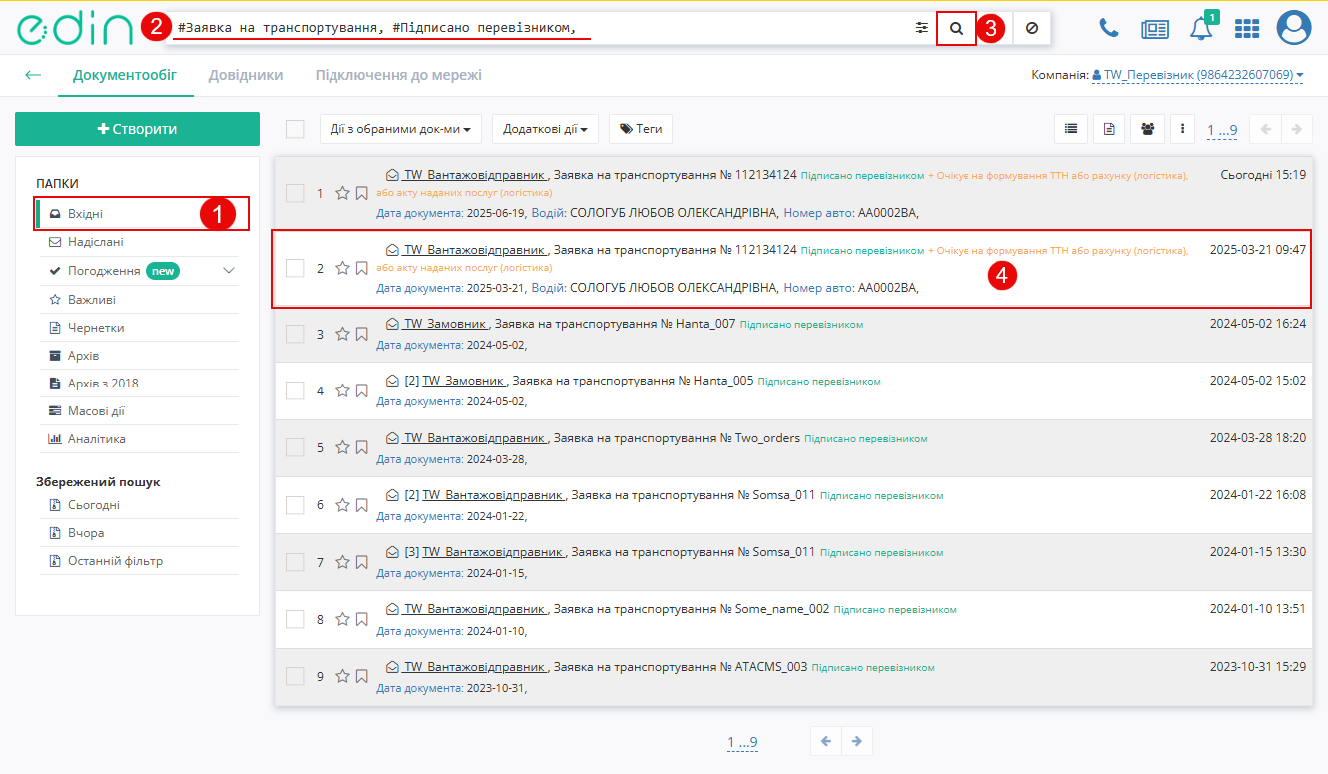Select checkbox of Hanta_007 row
The image size is (1328, 774).
pos(295,334)
